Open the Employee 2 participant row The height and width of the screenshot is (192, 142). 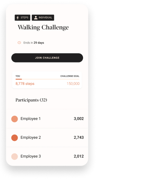[47, 138]
